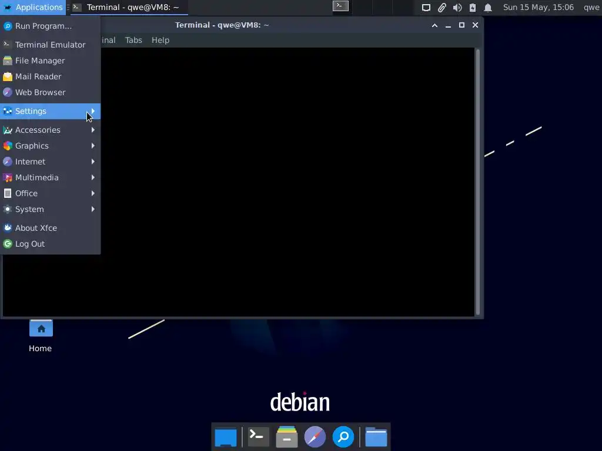
Task: Expand the Accessories submenu arrow
Action: coord(93,130)
